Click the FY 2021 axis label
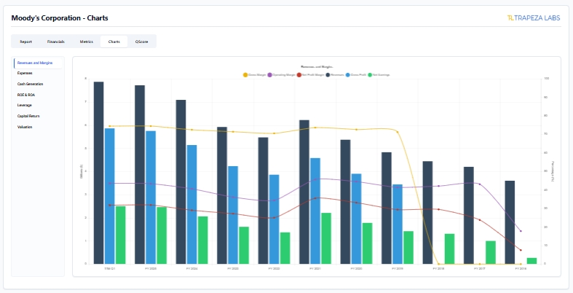 click(x=315, y=268)
